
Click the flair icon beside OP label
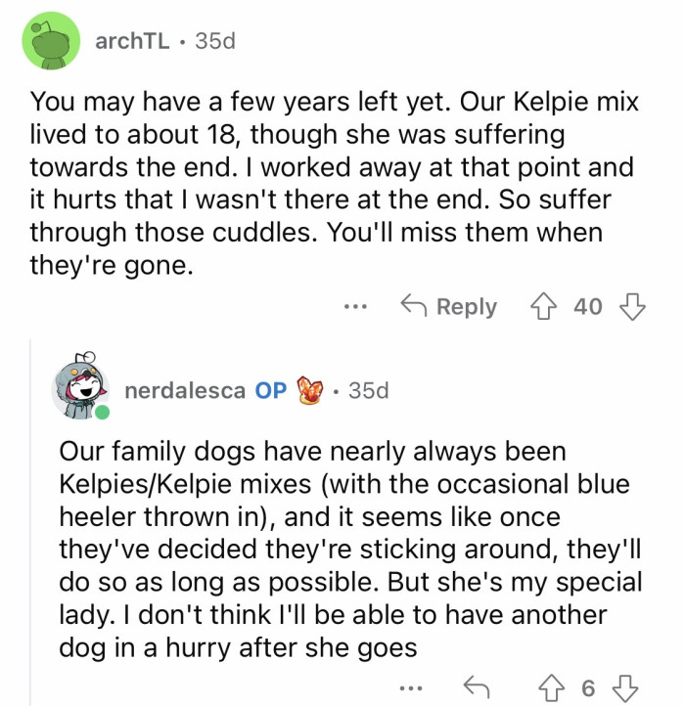click(311, 390)
